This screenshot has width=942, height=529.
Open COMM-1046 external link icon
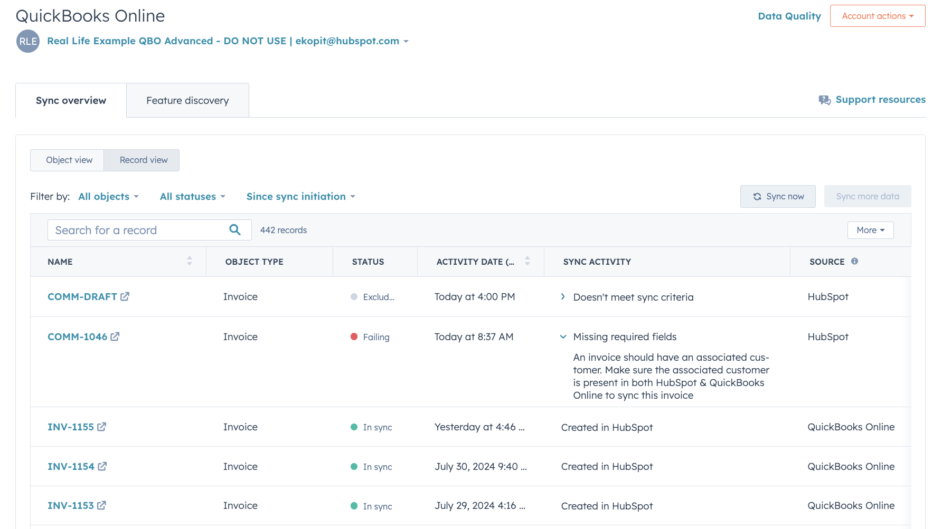point(115,336)
